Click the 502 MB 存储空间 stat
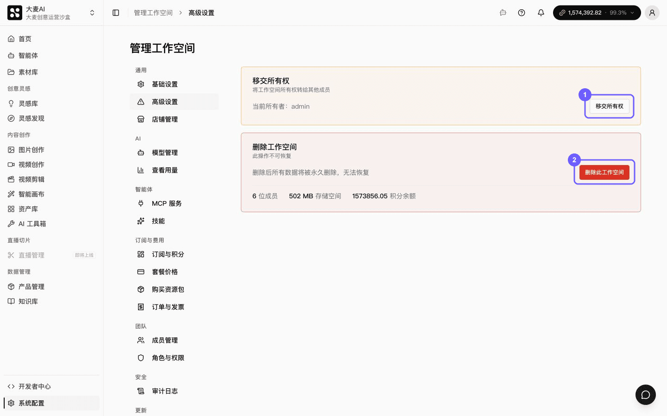Screen dimensions: 667x416 (x=315, y=196)
